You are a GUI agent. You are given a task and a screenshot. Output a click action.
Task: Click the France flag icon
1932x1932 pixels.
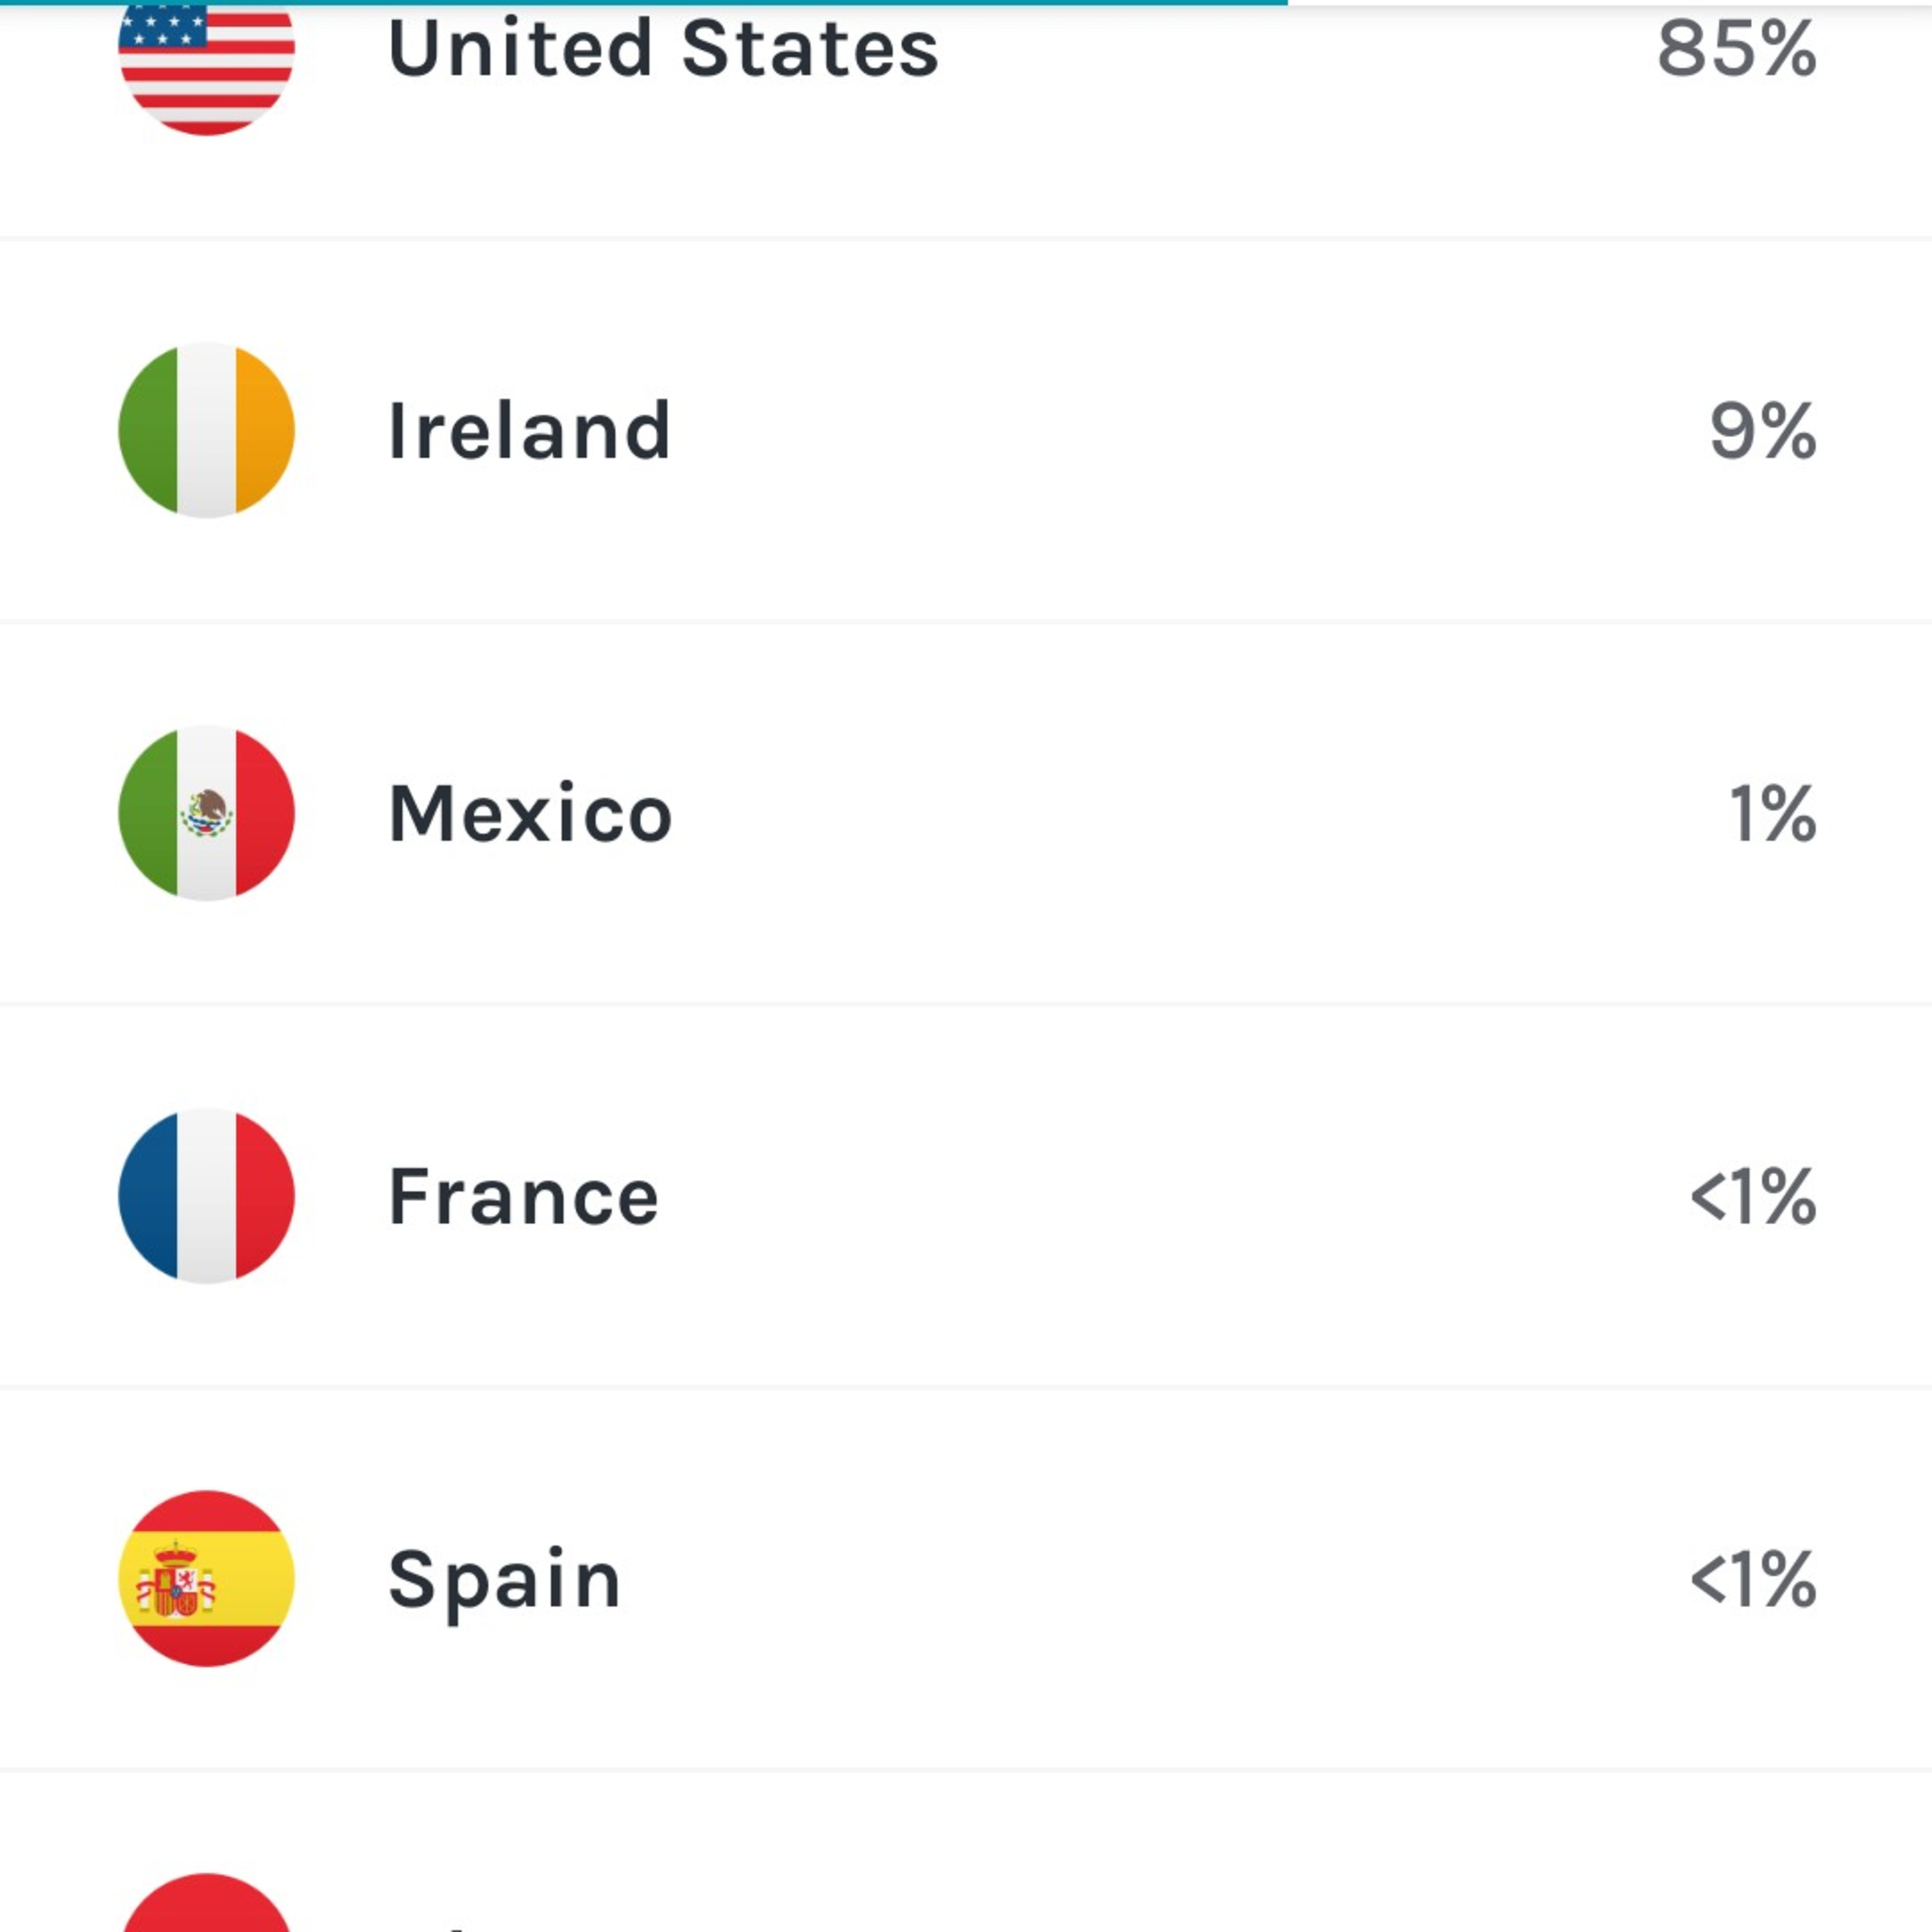coord(206,1195)
